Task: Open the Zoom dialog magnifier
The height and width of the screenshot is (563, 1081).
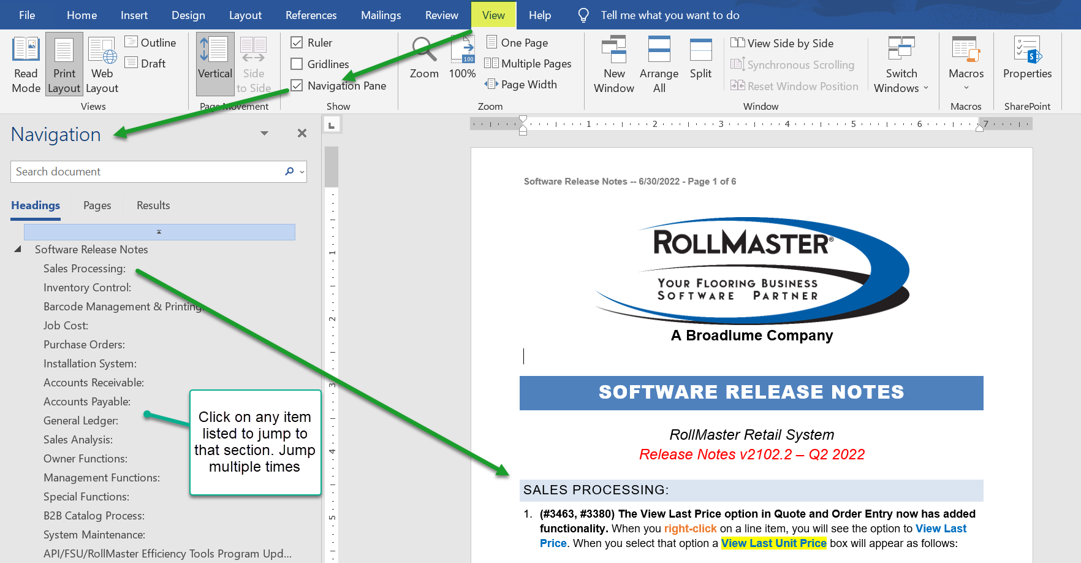Action: point(424,58)
